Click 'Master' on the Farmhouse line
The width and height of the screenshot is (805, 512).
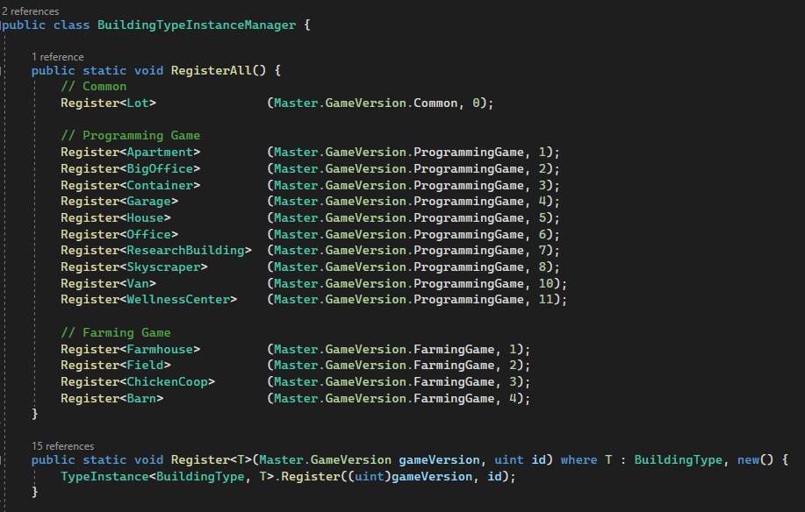[296, 349]
